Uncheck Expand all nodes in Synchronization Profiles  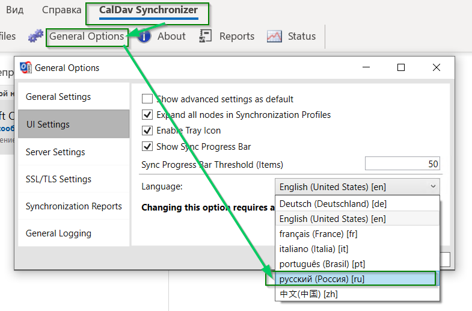pos(147,115)
